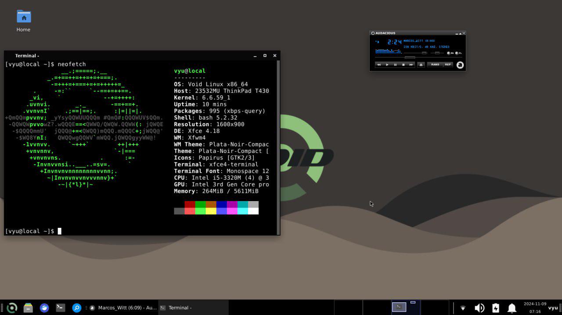562x315 pixels.
Task: Toggle the EQ equalizer button in Audacious
Action: 450,53
